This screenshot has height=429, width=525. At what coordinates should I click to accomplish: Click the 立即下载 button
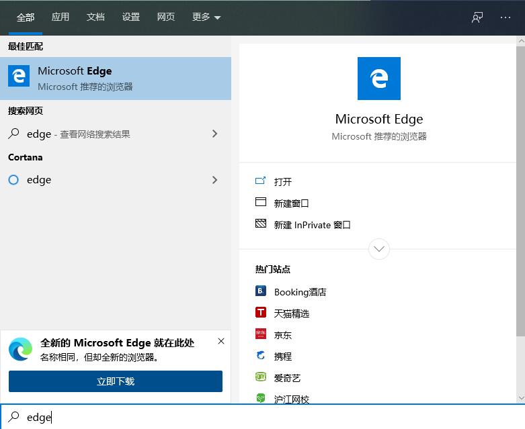point(116,381)
